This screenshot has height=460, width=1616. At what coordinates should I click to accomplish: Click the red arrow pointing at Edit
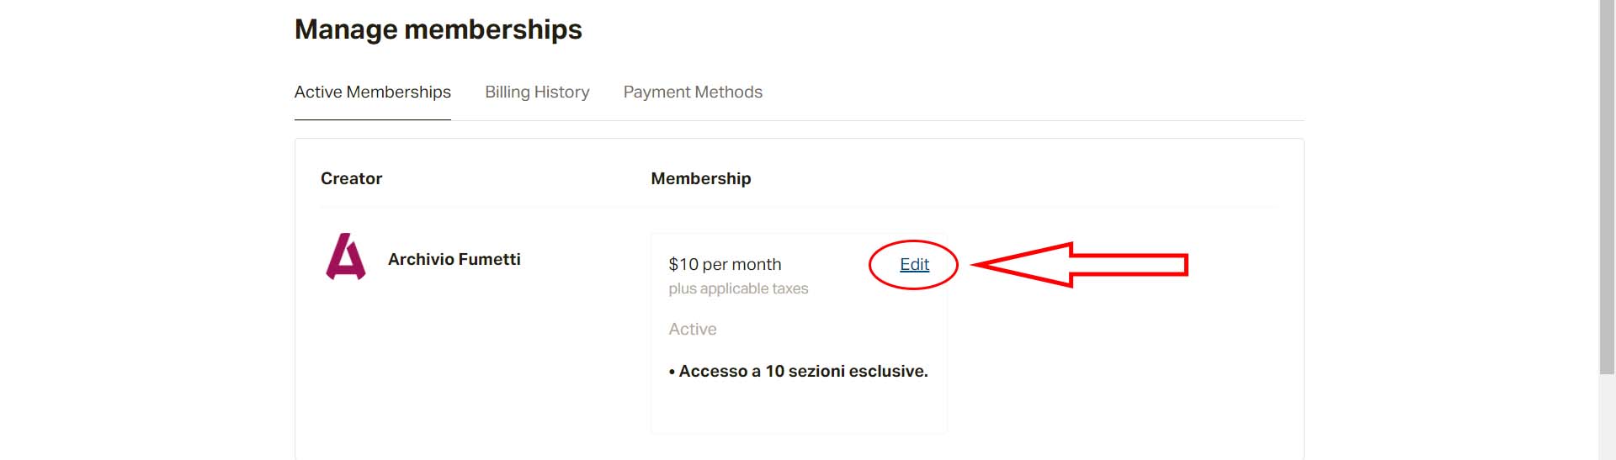[1080, 265]
